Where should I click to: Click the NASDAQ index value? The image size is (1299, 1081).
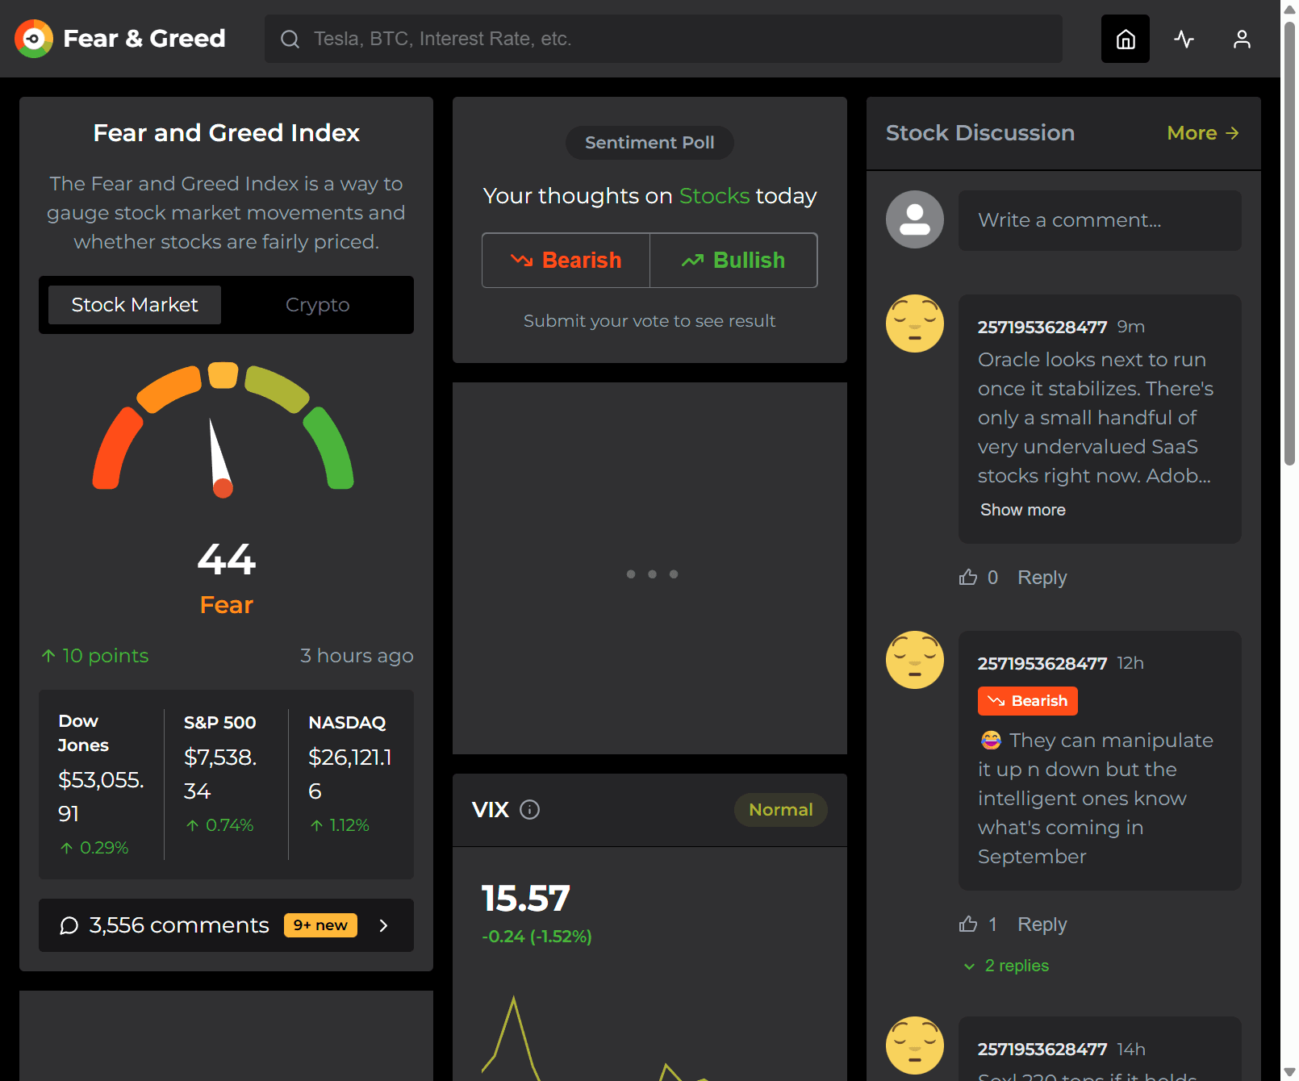(x=350, y=774)
